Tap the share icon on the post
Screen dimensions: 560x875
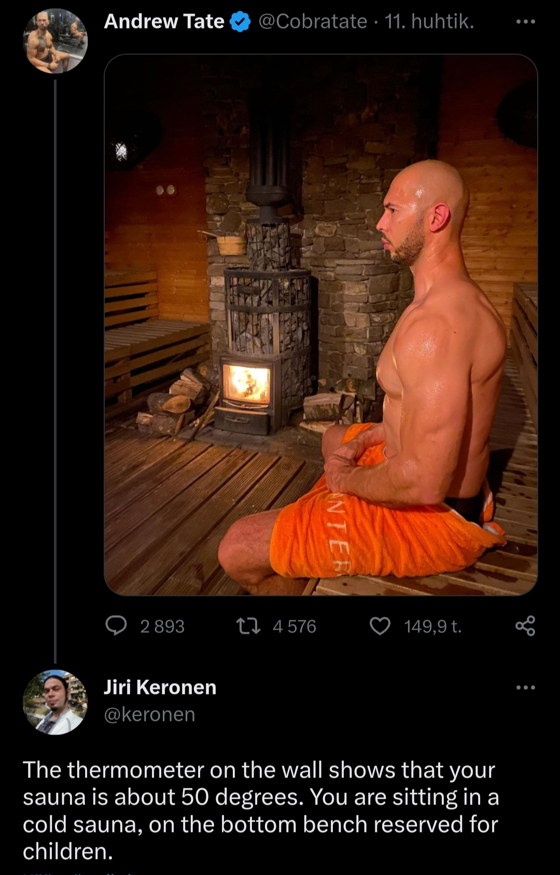point(525,626)
